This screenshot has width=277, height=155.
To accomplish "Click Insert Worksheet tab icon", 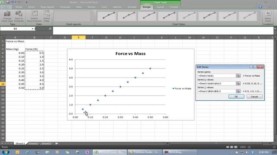I will [57, 143].
